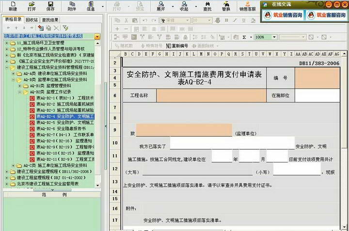349x231 pixels.
Task: Open the dropdown arrow beside the Σ icon
Action: [251, 37]
